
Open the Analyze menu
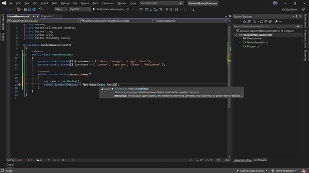[x=84, y=3]
